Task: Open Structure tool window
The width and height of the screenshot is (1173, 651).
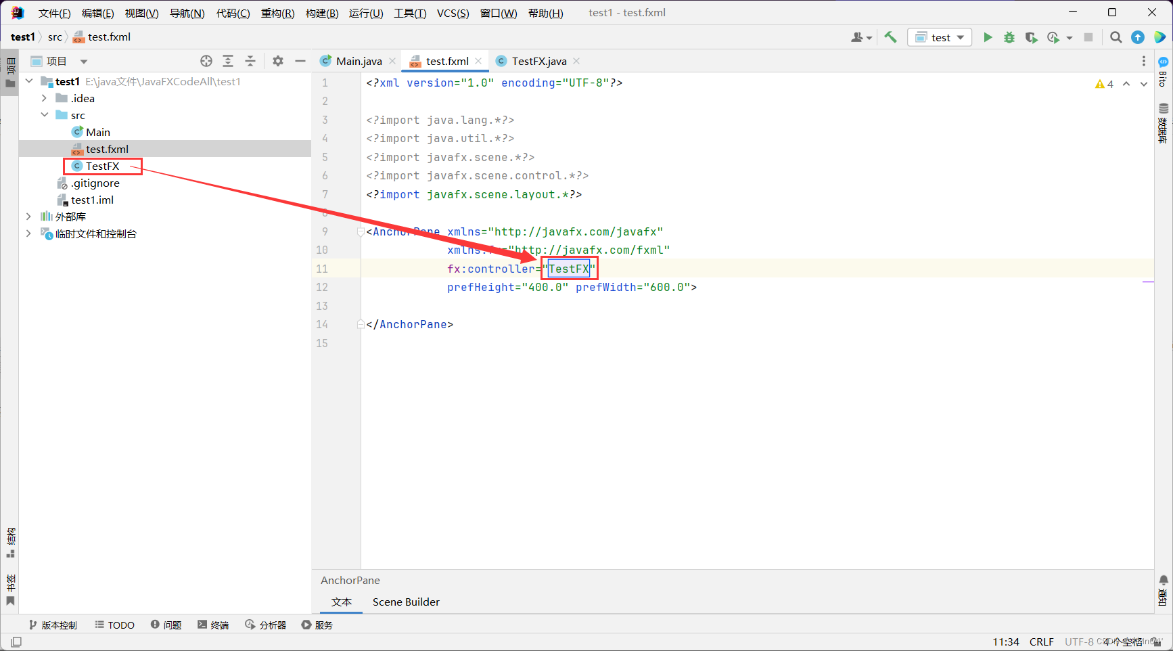Action: 10,543
